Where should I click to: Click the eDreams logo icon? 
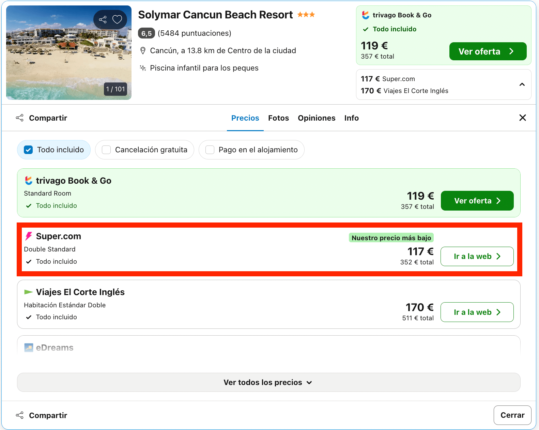coord(29,348)
